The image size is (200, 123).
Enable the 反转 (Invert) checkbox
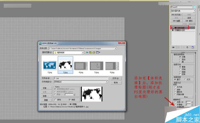coord(180,74)
